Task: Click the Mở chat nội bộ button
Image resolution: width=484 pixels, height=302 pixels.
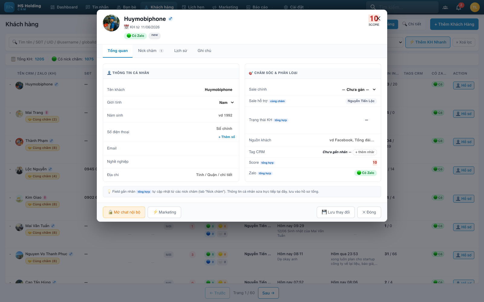Action: tap(124, 212)
